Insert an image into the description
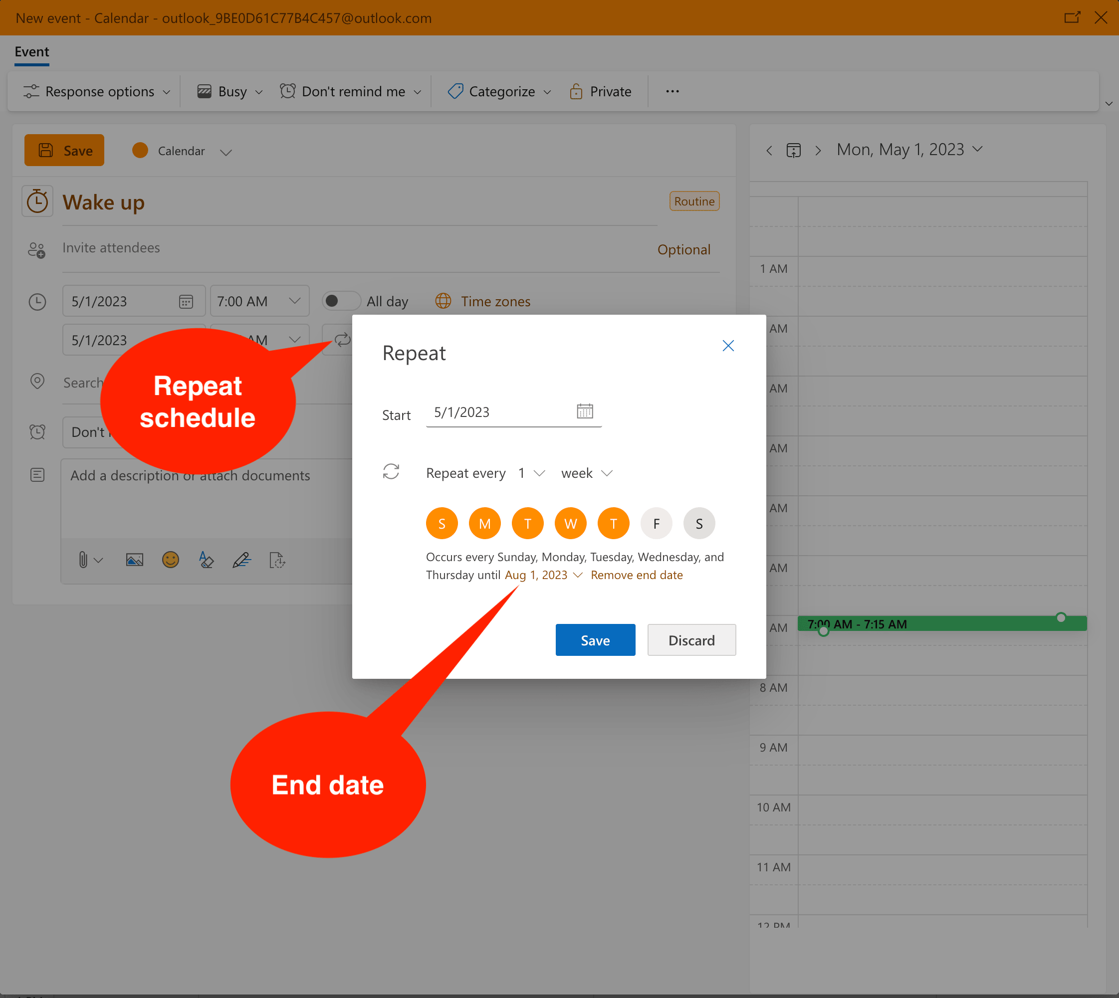 pyautogui.click(x=134, y=559)
